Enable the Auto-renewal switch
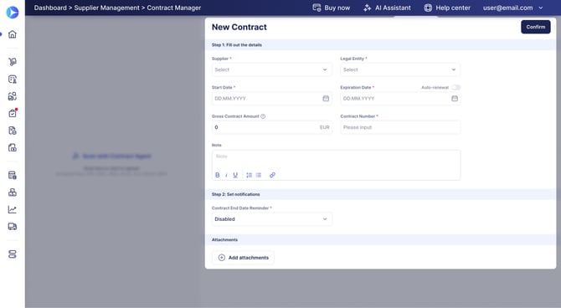This screenshot has height=308, width=561. [x=455, y=87]
